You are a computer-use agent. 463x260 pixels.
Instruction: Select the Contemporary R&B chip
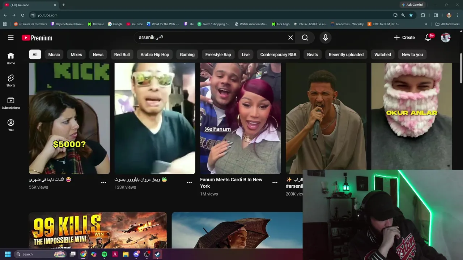(278, 55)
